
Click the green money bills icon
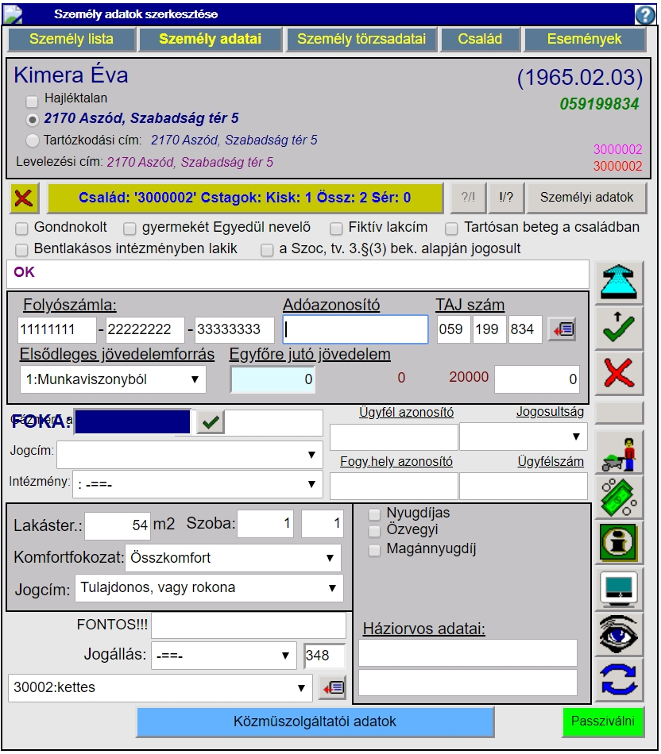619,498
